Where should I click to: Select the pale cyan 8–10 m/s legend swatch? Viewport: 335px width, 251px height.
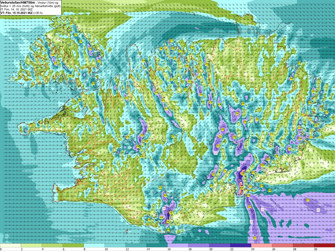(x=94, y=246)
